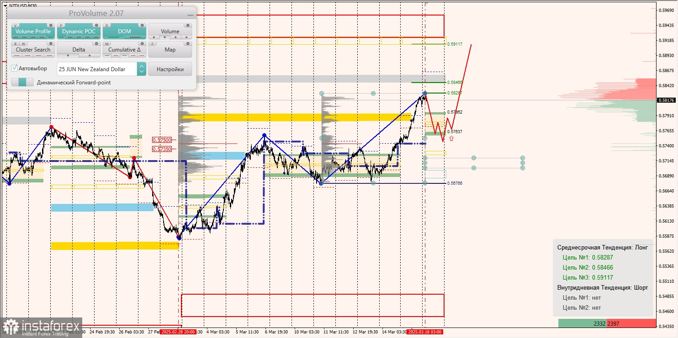Click the red up-arrow signal near 0.57637
This screenshot has height=338, width=678.
(x=451, y=138)
